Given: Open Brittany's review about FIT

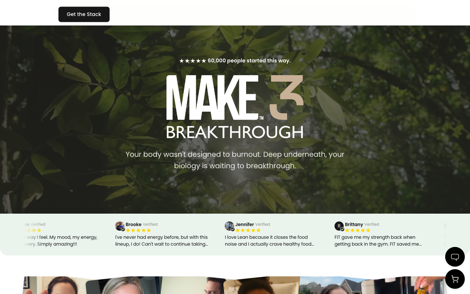Looking at the screenshot, I should (x=378, y=241).
